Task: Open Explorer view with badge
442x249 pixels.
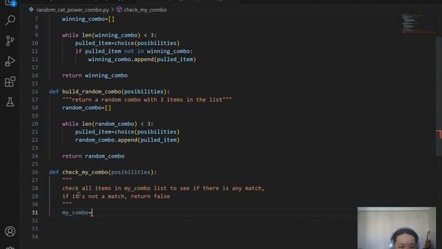Action: pyautogui.click(x=10, y=3)
